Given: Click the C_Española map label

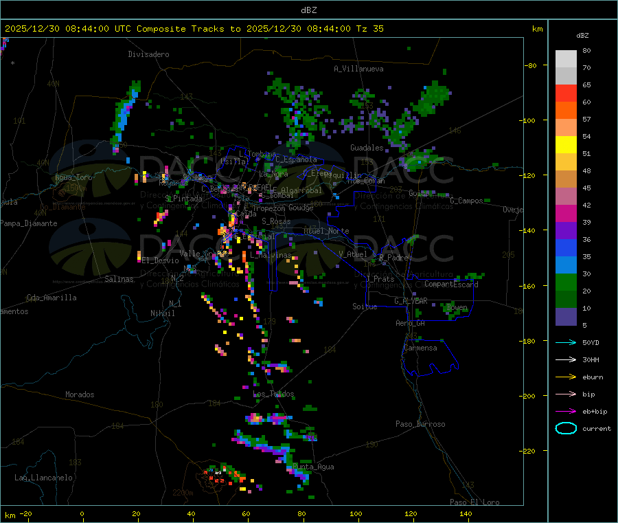Looking at the screenshot, I should pyautogui.click(x=296, y=159).
